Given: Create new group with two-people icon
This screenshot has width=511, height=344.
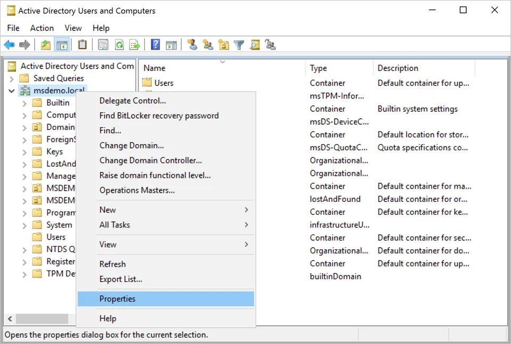Looking at the screenshot, I should click(x=208, y=45).
